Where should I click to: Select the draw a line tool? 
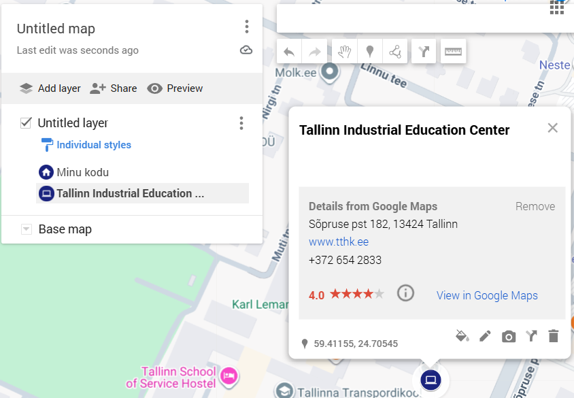click(x=394, y=52)
